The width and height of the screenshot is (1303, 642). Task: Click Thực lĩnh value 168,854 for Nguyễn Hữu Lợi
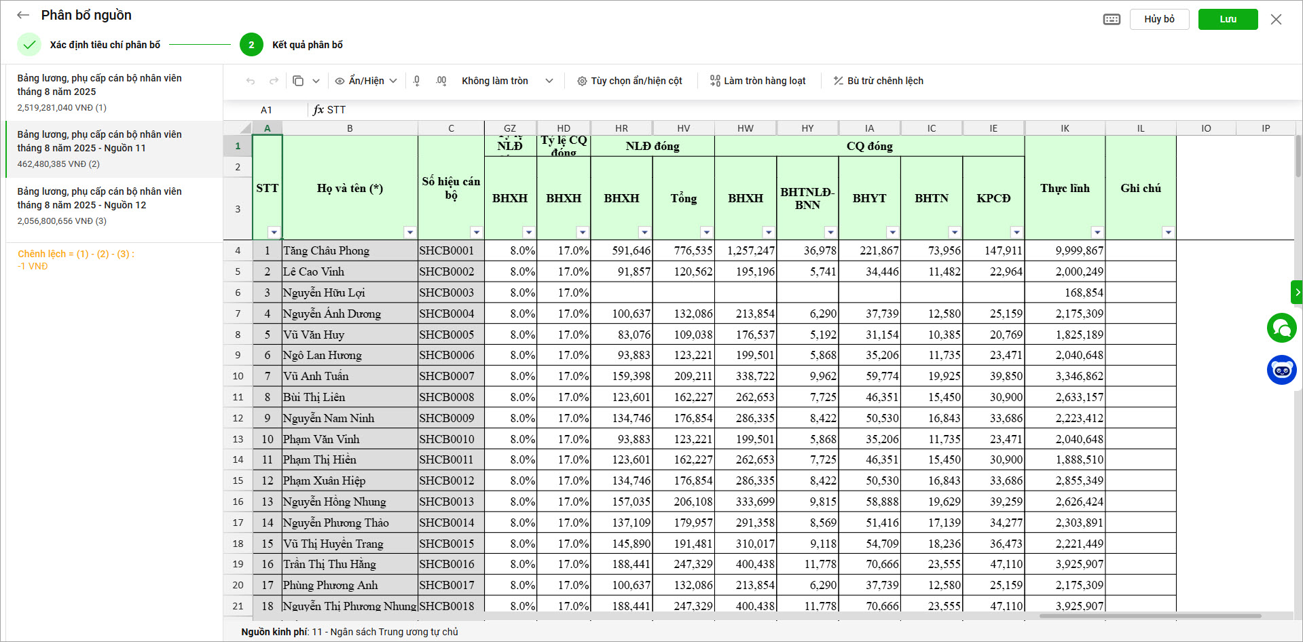(x=1065, y=292)
